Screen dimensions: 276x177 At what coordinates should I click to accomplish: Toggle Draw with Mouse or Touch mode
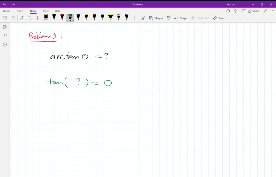pyautogui.click(x=143, y=18)
